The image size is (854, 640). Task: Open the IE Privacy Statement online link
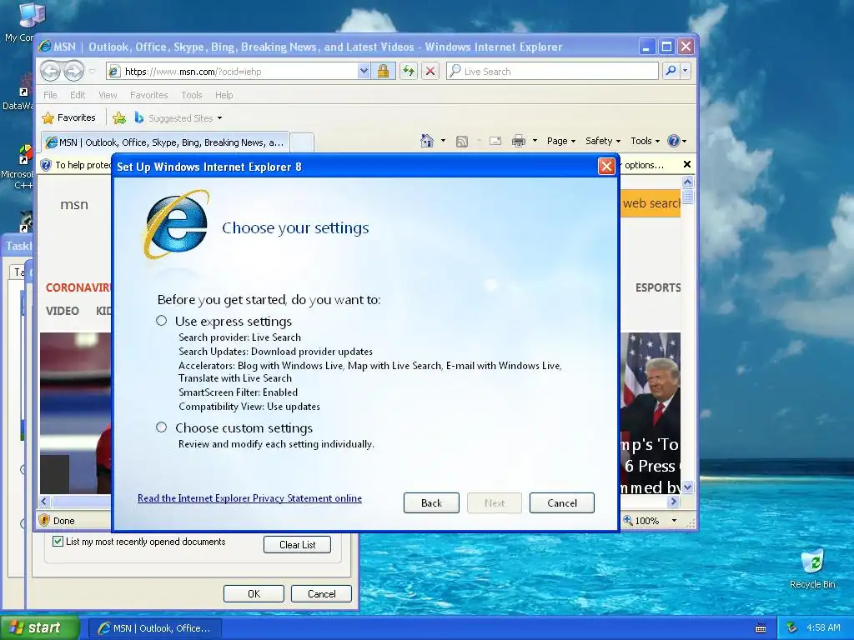pos(249,498)
